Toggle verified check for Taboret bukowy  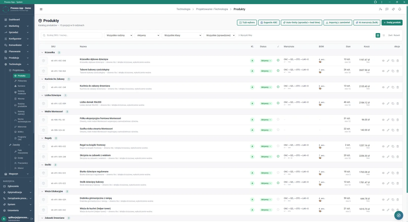(x=278, y=71)
